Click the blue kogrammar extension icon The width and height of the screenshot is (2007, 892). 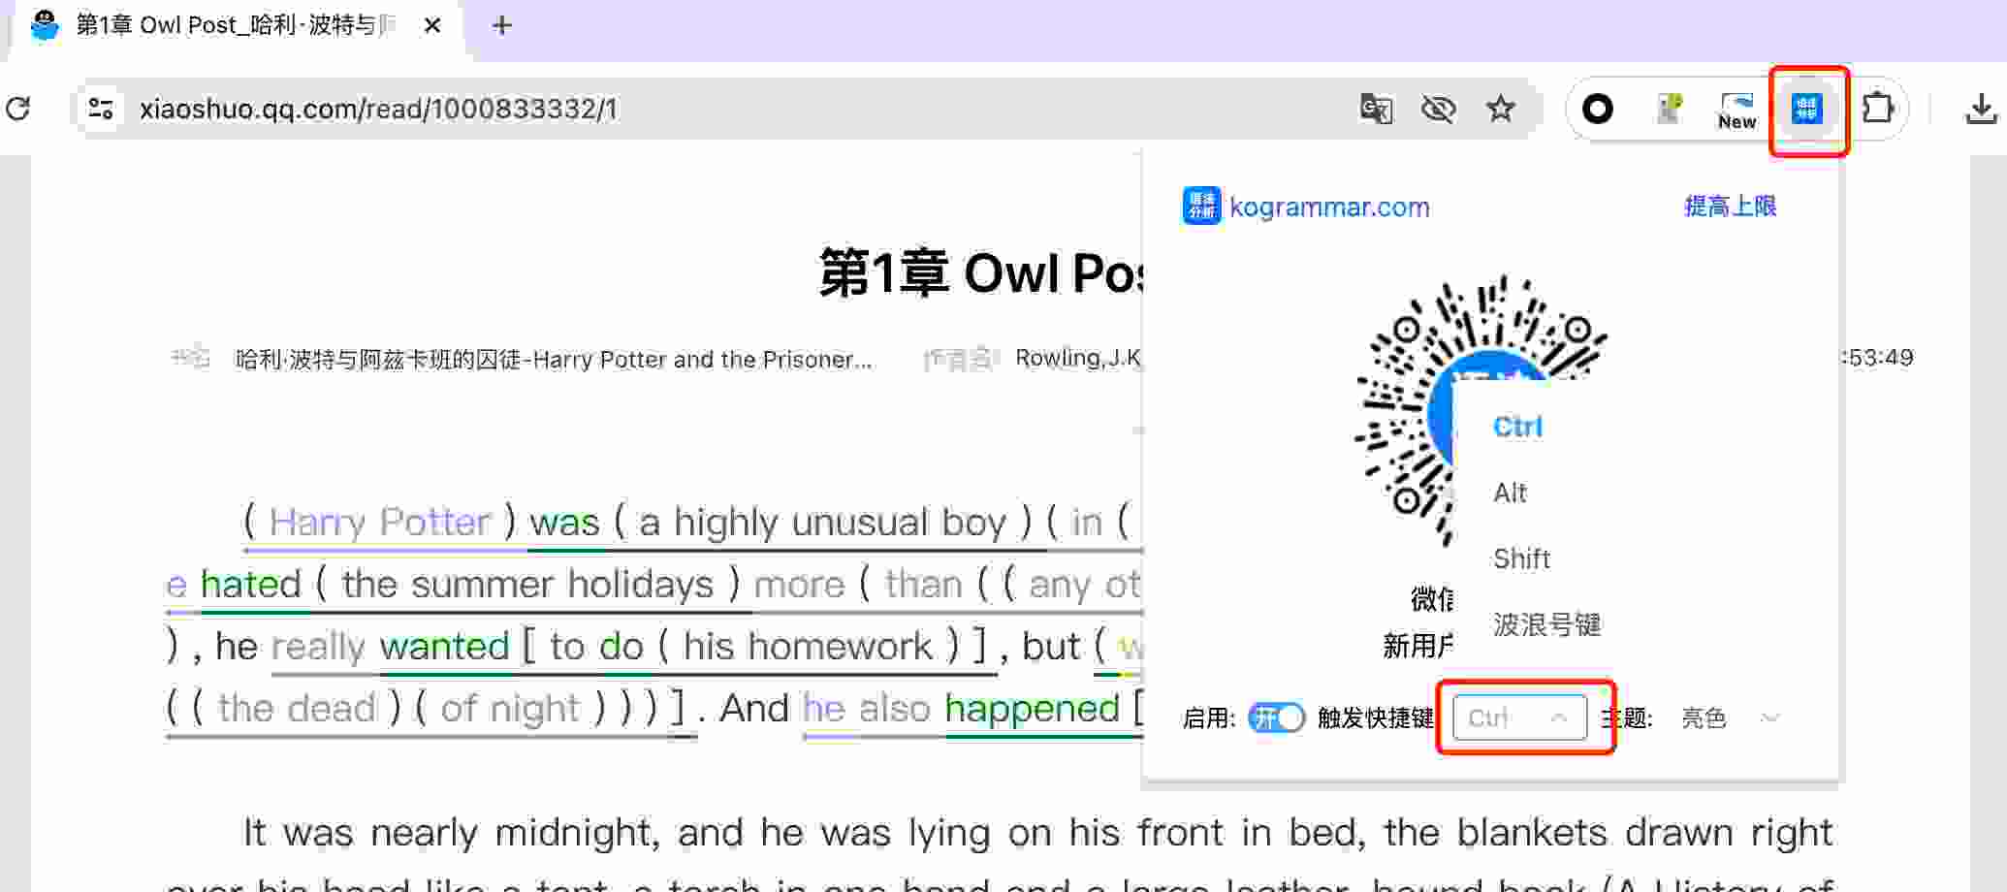click(x=1807, y=109)
